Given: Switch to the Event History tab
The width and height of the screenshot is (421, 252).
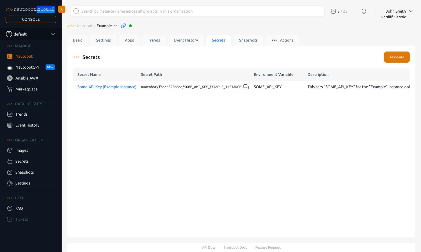Looking at the screenshot, I should click(x=186, y=40).
